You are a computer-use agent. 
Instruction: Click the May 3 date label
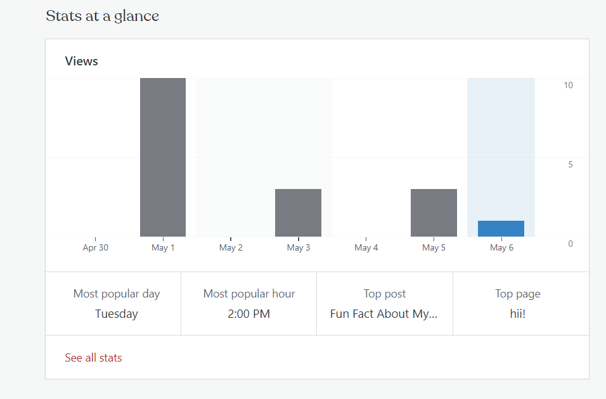click(x=299, y=247)
